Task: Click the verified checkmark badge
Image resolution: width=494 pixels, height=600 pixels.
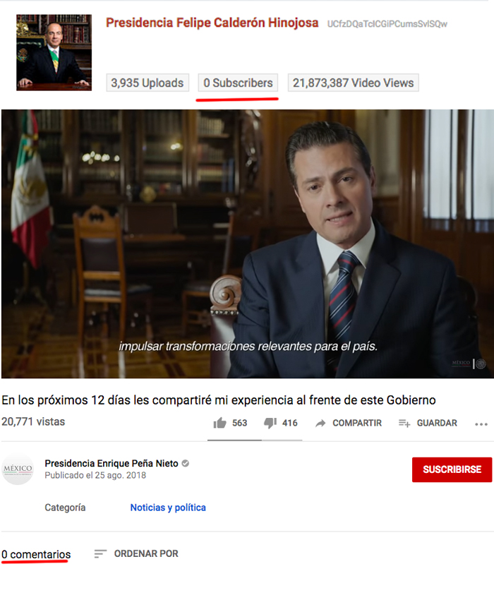Action: (x=186, y=464)
